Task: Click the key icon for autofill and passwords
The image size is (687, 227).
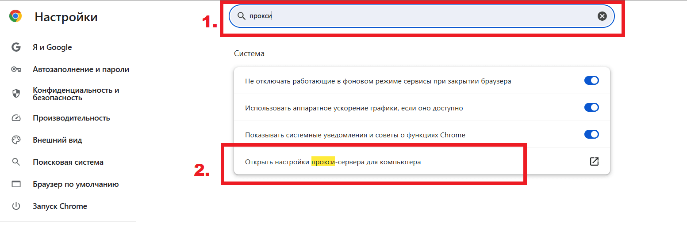Action: tap(16, 69)
